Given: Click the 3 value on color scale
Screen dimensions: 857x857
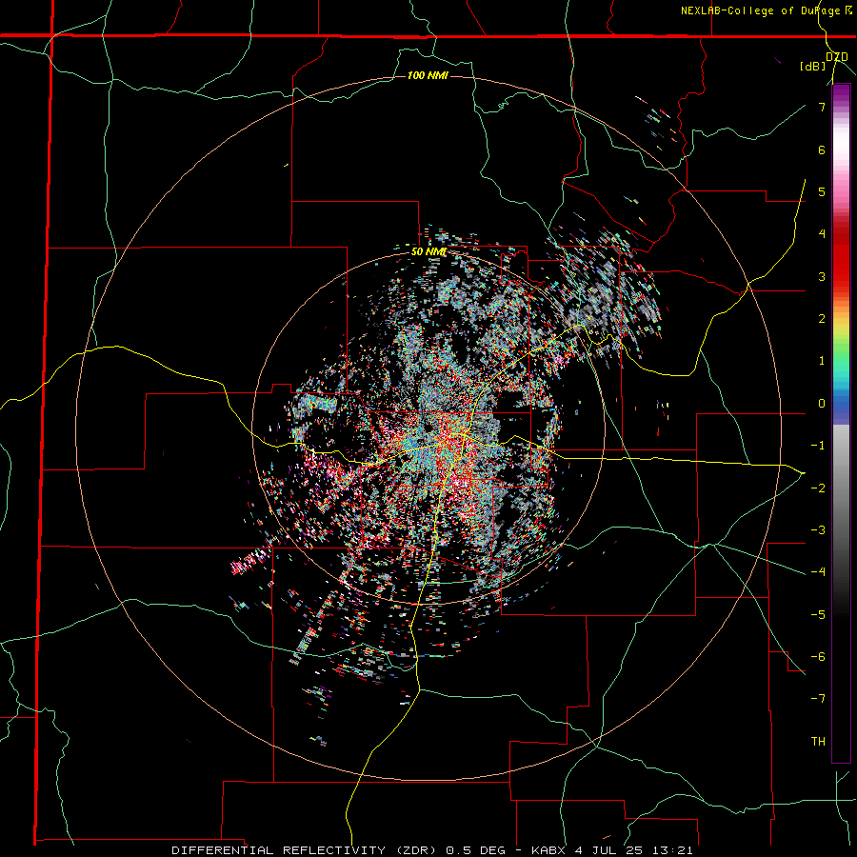Looking at the screenshot, I should (x=822, y=276).
